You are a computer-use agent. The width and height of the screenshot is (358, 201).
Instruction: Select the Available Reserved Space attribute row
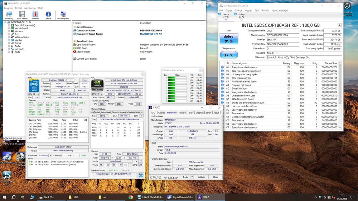click(x=279, y=81)
